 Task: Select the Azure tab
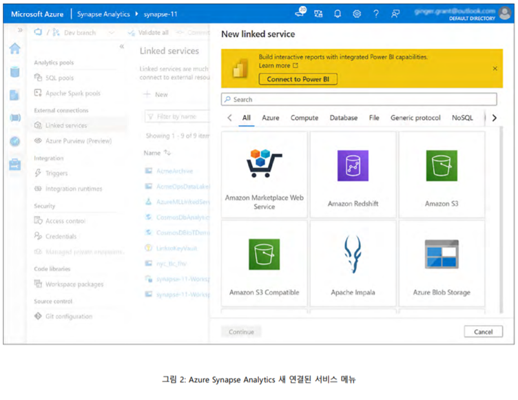tap(271, 118)
